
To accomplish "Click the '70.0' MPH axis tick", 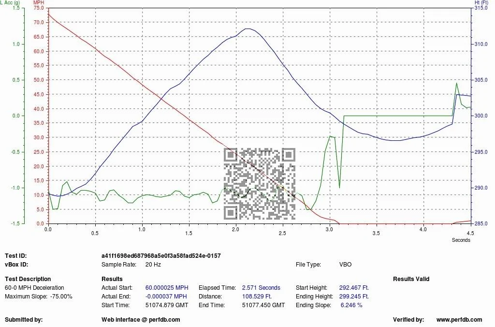I will tap(39, 22).
